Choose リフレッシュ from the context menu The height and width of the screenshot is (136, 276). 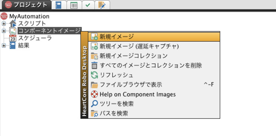pyautogui.click(x=154, y=75)
